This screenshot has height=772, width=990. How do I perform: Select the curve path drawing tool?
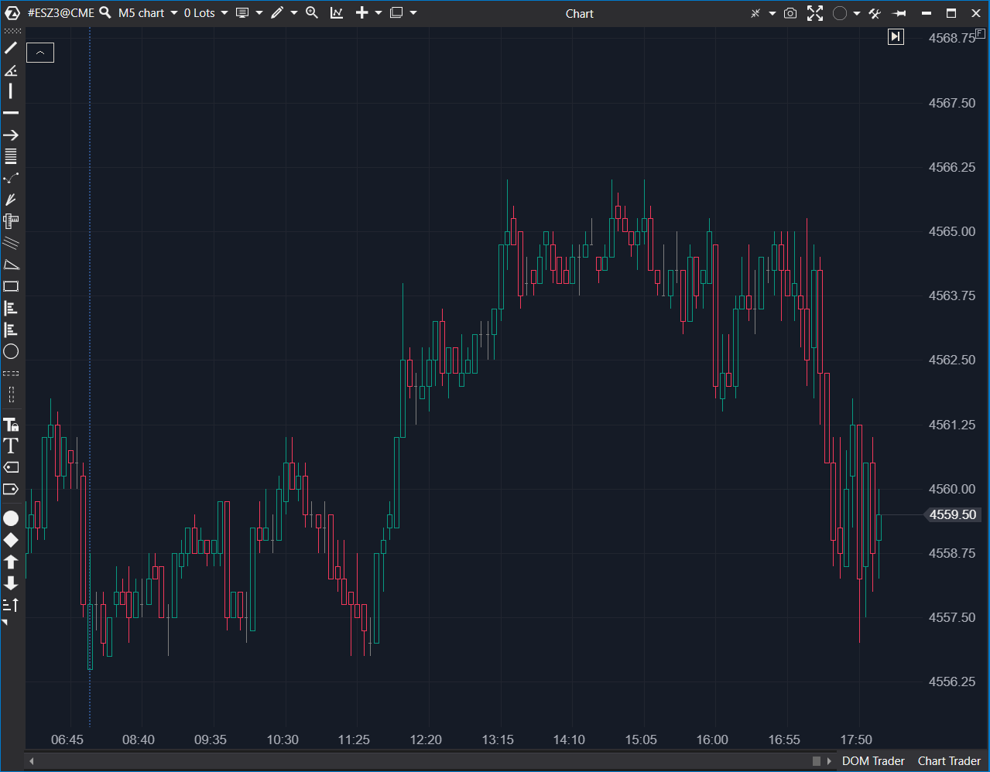11,178
